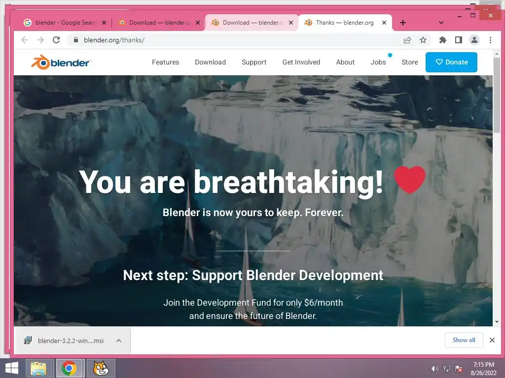Image resolution: width=505 pixels, height=378 pixels.
Task: Expand the tab search chevron
Action: 441,23
